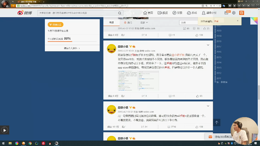Open the left screenshot thumbnail in the post
Screen dimensions: 260x146
(128, 80)
